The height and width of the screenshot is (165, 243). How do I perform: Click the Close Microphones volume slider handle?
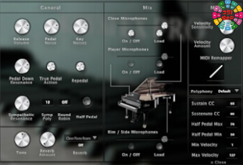click(x=164, y=25)
